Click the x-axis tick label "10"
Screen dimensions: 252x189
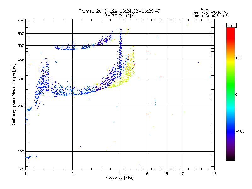[182, 174]
